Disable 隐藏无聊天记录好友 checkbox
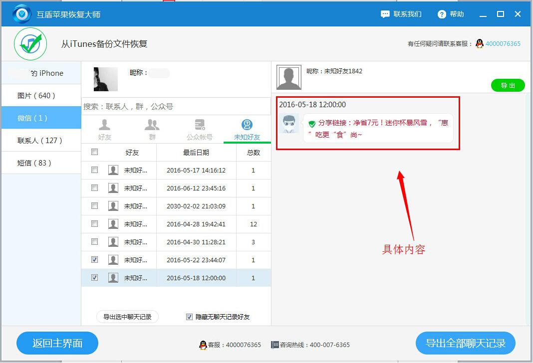The image size is (533, 363). click(189, 316)
